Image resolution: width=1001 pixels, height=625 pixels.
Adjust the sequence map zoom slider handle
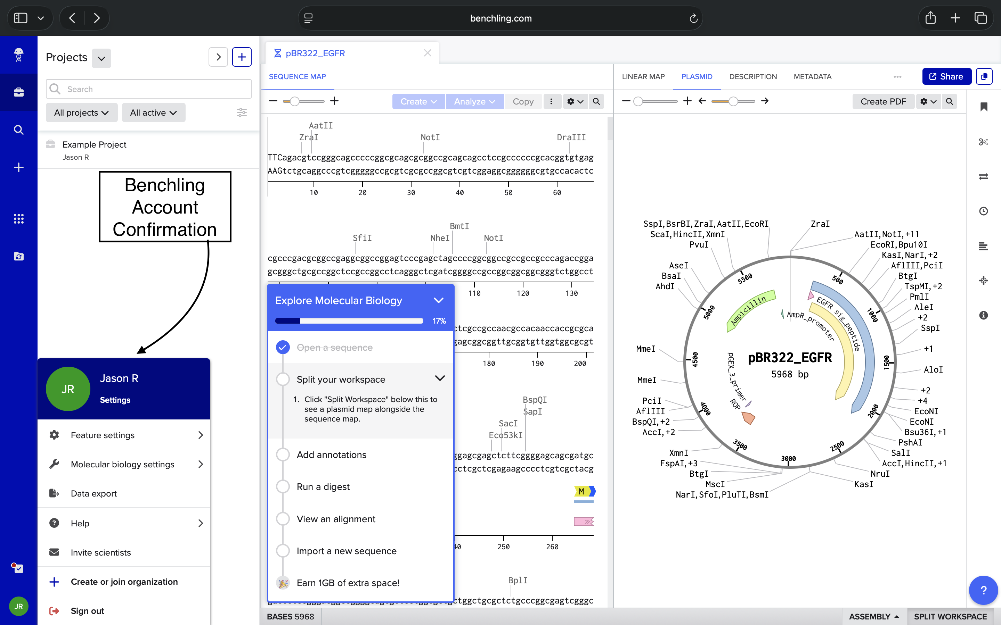tap(294, 101)
